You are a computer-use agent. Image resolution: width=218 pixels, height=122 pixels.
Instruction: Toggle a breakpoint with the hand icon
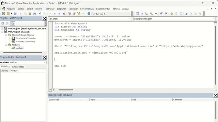click(x=172, y=14)
